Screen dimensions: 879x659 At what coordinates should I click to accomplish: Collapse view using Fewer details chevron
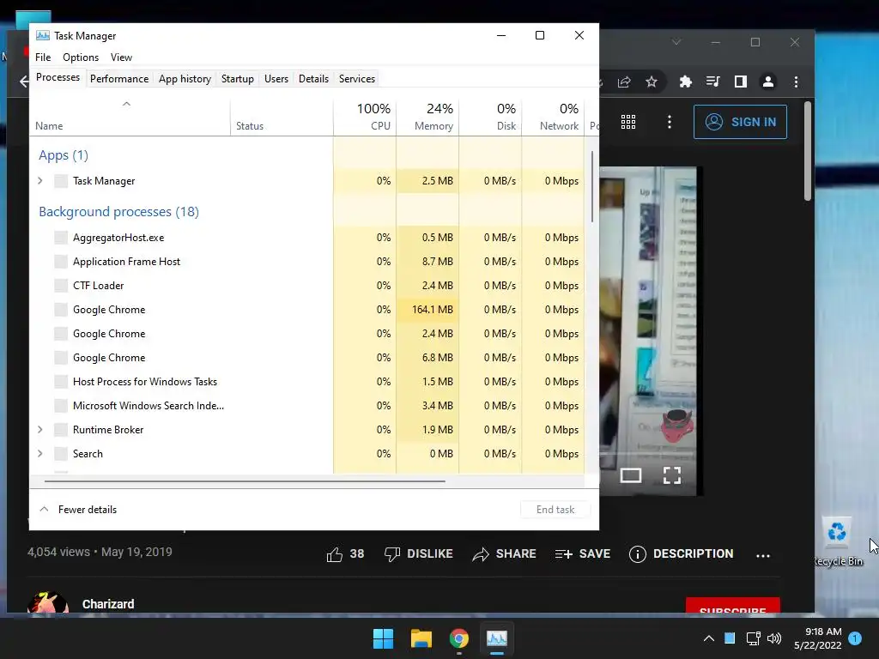point(44,510)
